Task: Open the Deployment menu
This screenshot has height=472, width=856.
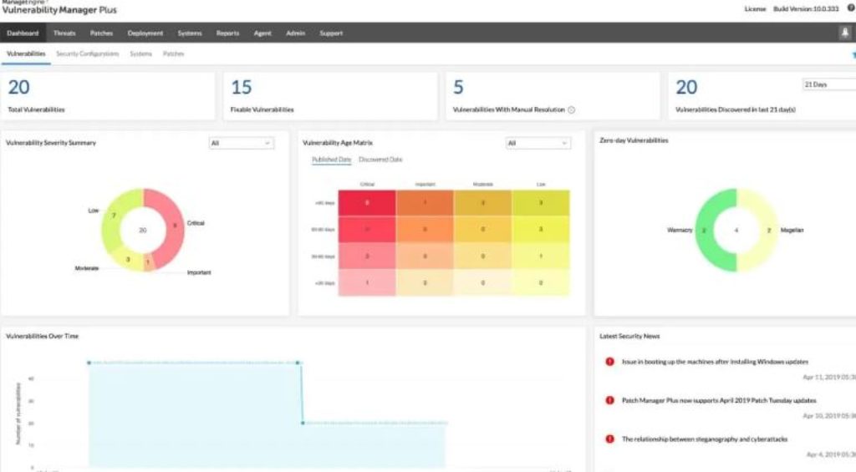Action: pos(145,33)
